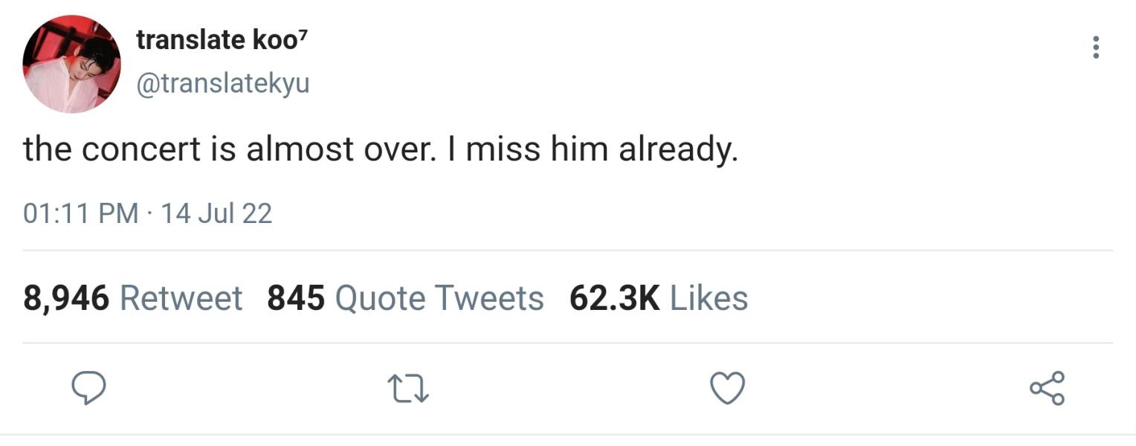Open the "Retweet" label list
1136x446 pixels.
[x=181, y=298]
